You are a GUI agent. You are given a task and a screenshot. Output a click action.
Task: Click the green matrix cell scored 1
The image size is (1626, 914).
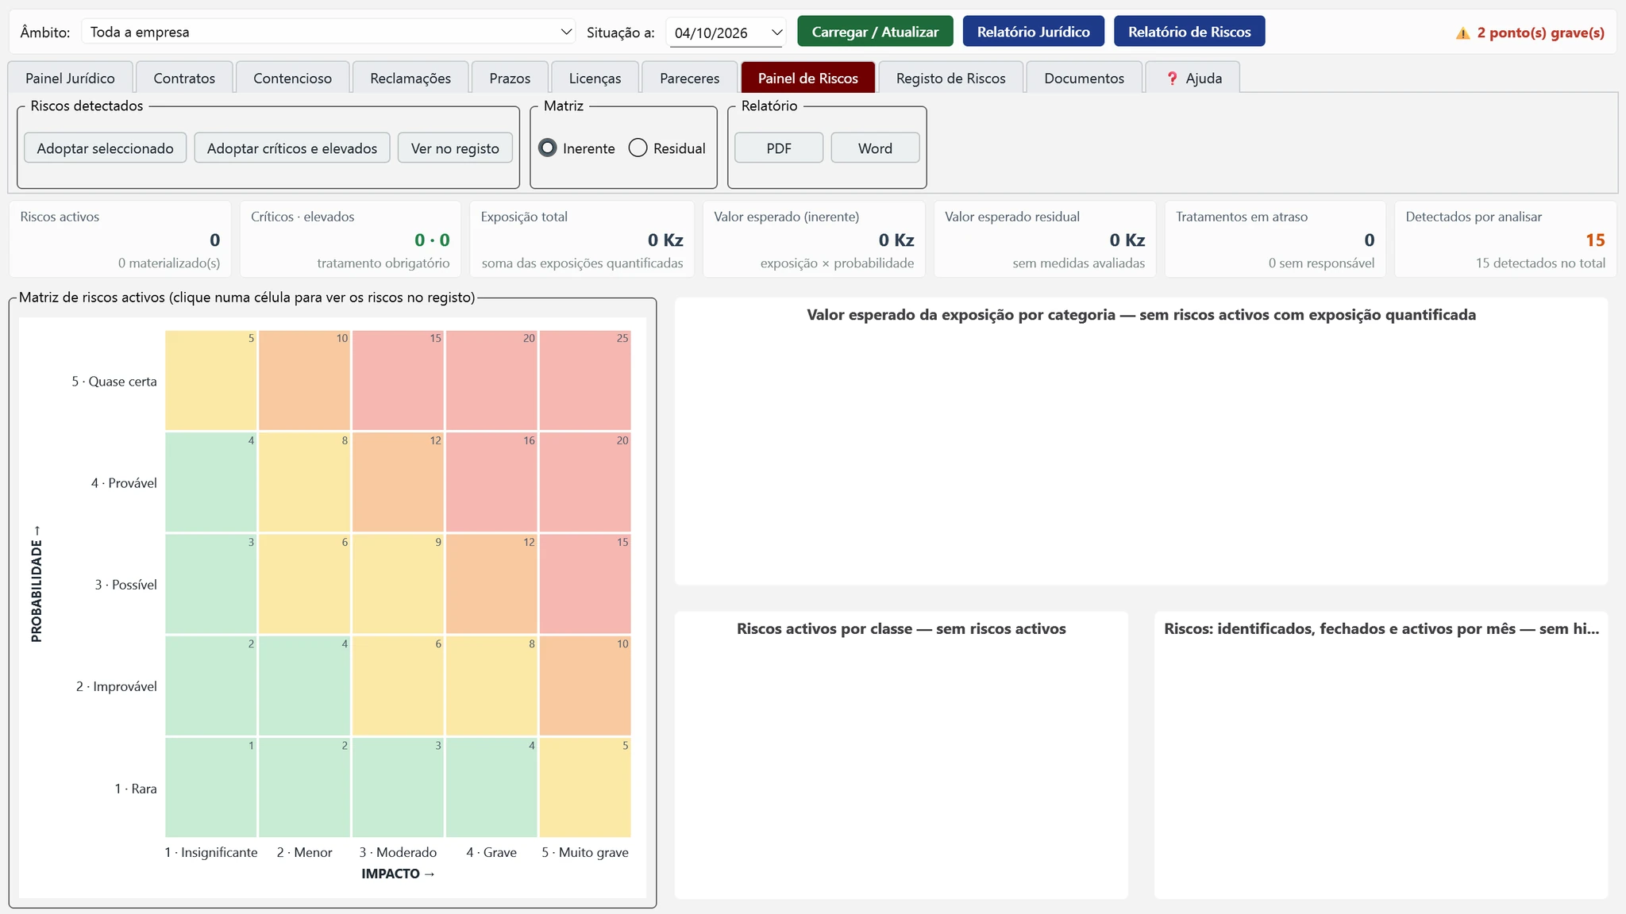[210, 788]
